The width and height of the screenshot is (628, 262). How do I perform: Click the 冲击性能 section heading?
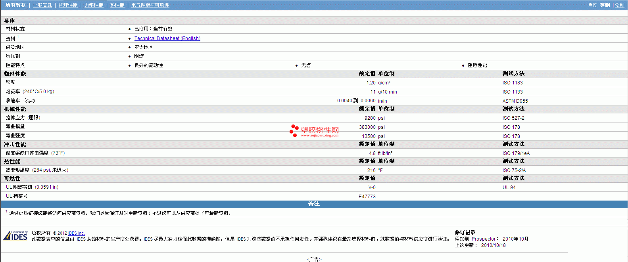tap(15, 144)
